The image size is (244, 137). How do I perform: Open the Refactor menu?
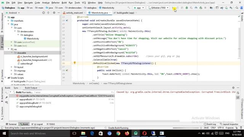pyautogui.click(x=55, y=3)
